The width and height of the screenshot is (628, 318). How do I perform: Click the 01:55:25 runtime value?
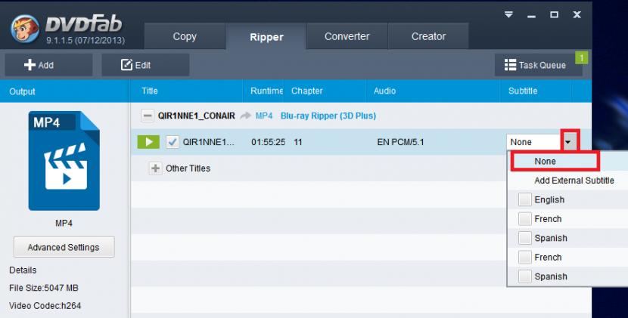click(x=268, y=142)
